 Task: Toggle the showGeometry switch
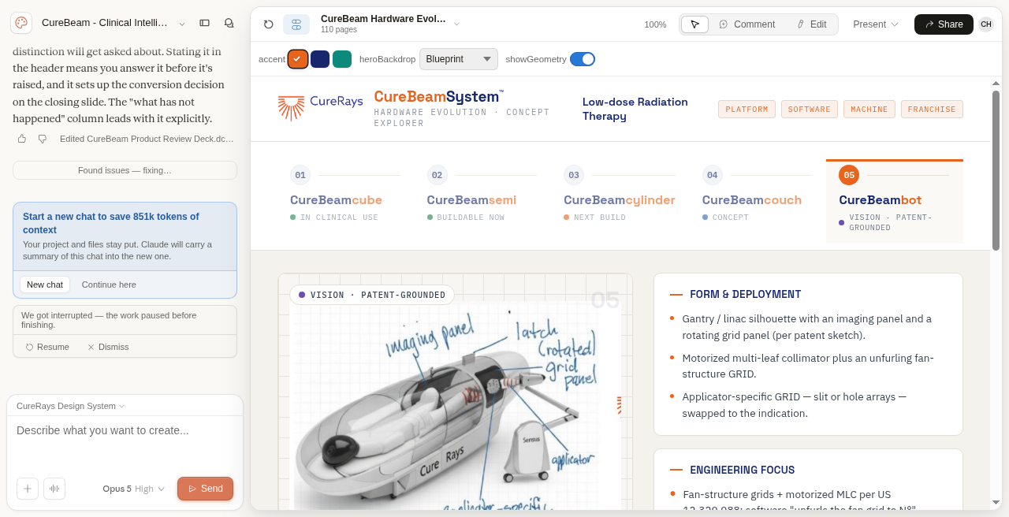pyautogui.click(x=583, y=59)
